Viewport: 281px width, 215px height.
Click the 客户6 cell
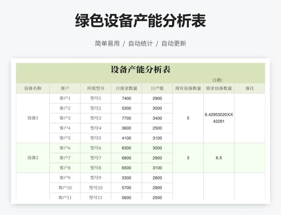click(x=65, y=148)
